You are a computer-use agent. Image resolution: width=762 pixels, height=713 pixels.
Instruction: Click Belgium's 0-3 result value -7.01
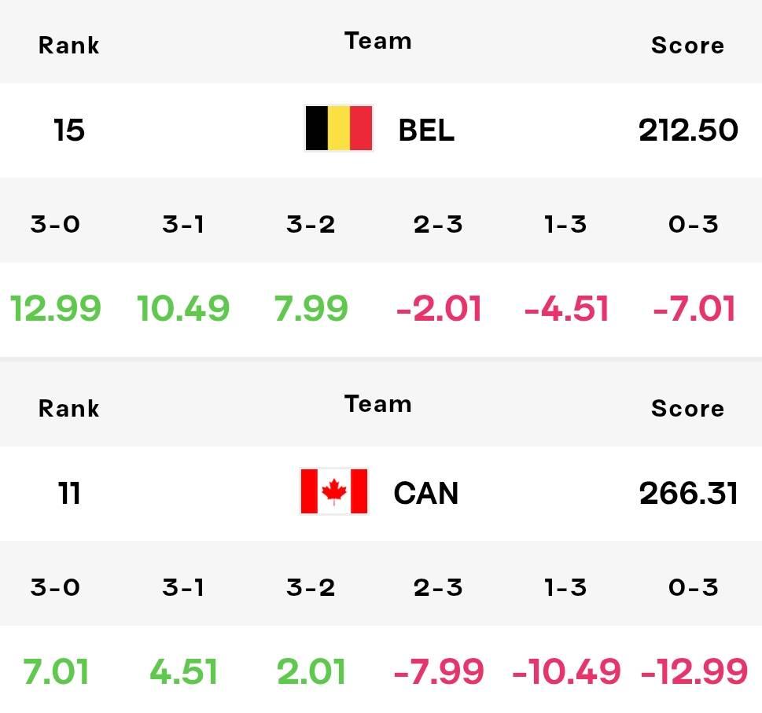pos(694,308)
